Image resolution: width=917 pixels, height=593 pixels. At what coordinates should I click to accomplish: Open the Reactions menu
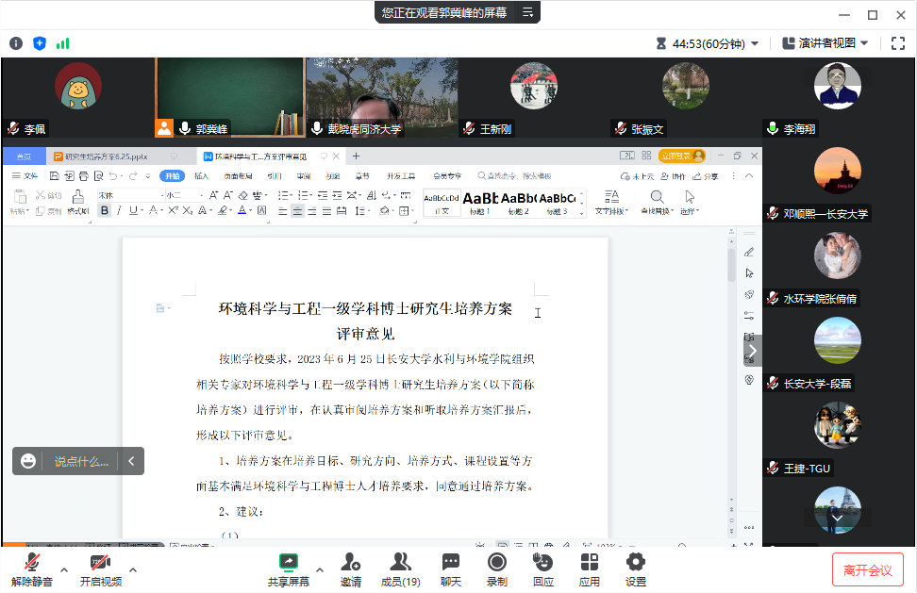tap(542, 563)
